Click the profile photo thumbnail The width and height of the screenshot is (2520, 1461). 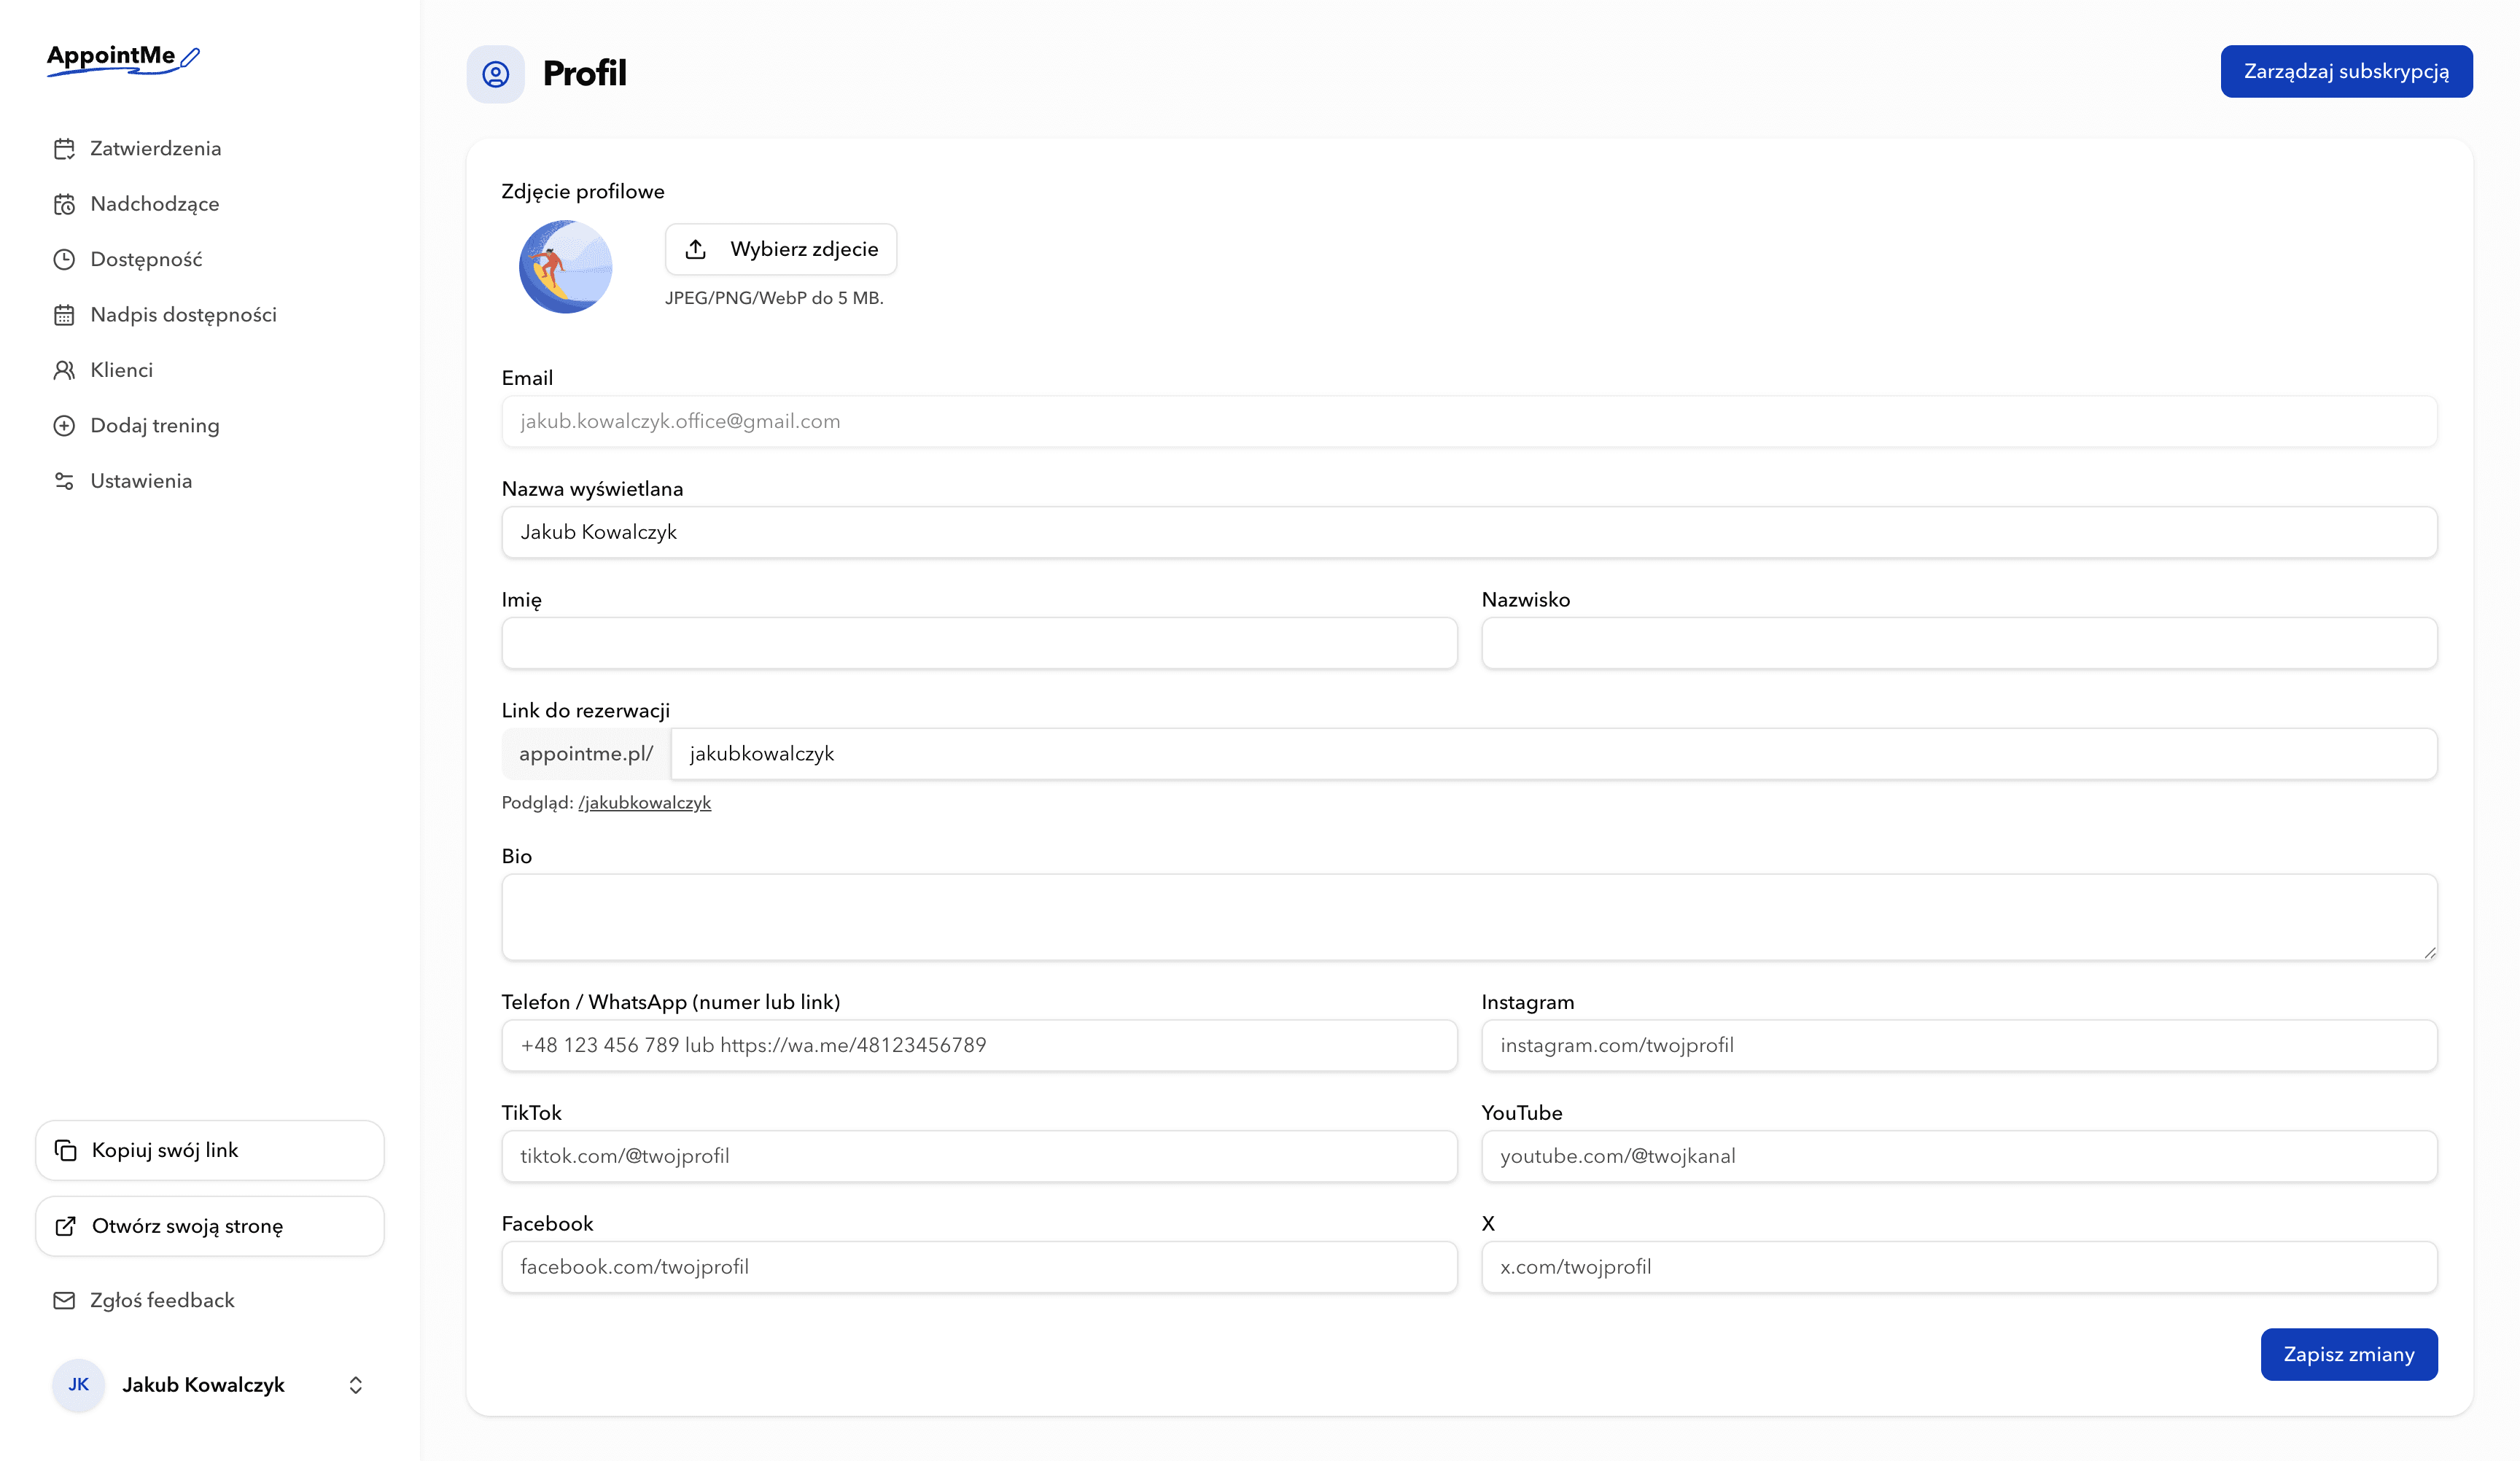pyautogui.click(x=565, y=267)
